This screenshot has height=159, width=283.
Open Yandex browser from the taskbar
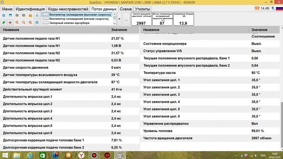point(81,155)
